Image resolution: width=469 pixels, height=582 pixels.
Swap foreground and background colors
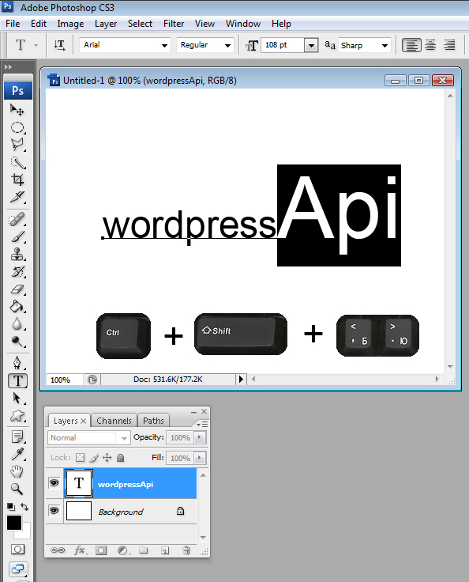click(24, 507)
